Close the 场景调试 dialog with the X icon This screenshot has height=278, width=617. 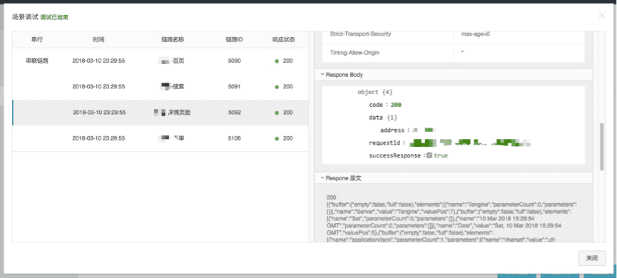coord(601,16)
